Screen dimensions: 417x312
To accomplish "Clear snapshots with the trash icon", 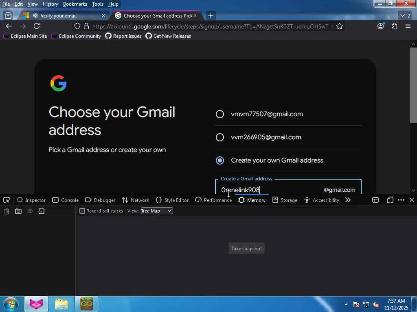I will tap(7, 211).
